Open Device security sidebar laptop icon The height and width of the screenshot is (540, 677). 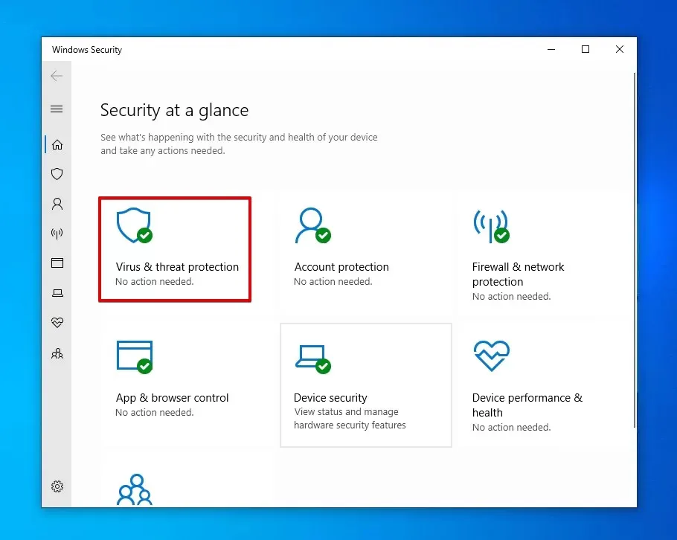tap(57, 293)
